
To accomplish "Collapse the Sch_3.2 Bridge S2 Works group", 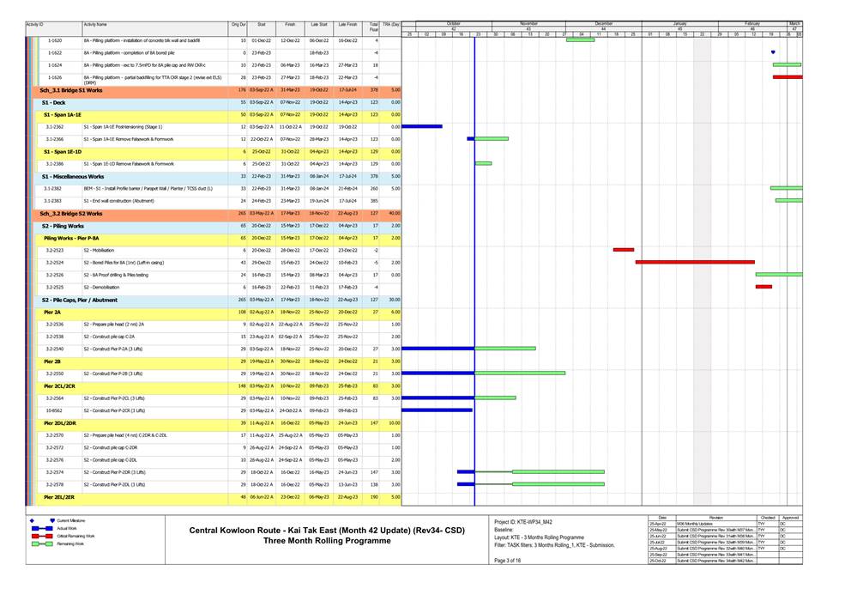I will (x=70, y=213).
